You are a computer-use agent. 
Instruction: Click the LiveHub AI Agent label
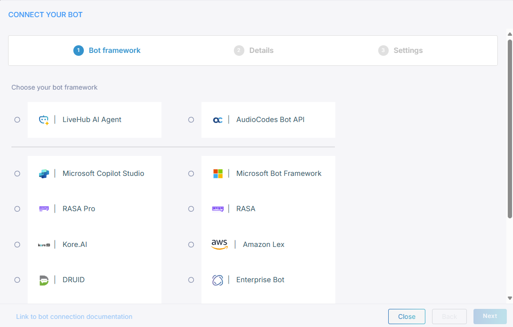point(92,120)
